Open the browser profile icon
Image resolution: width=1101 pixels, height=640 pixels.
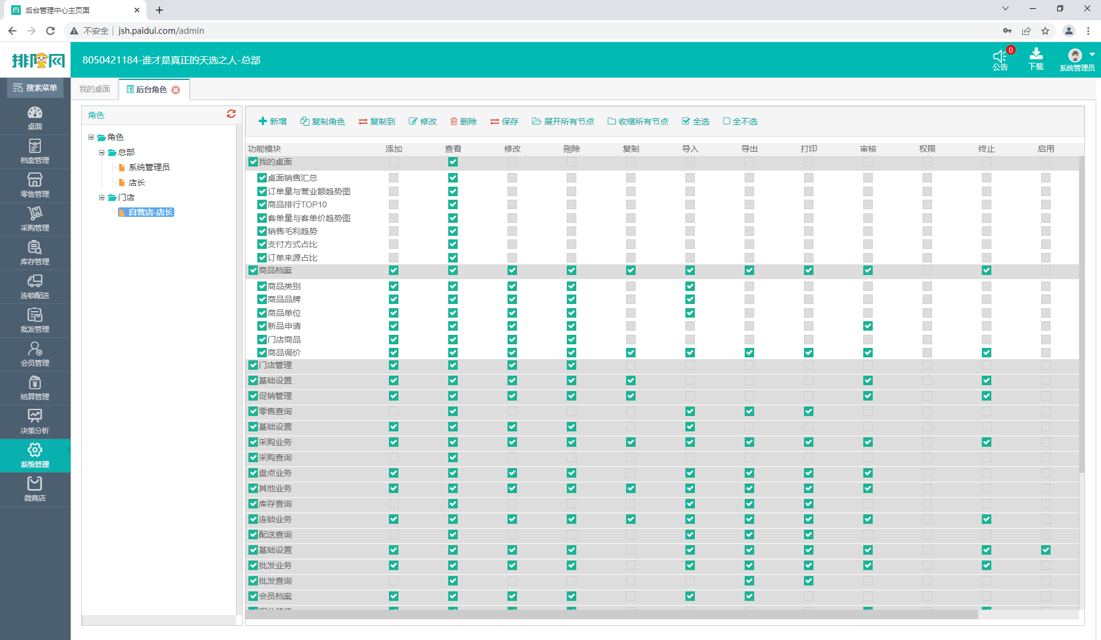[1069, 31]
